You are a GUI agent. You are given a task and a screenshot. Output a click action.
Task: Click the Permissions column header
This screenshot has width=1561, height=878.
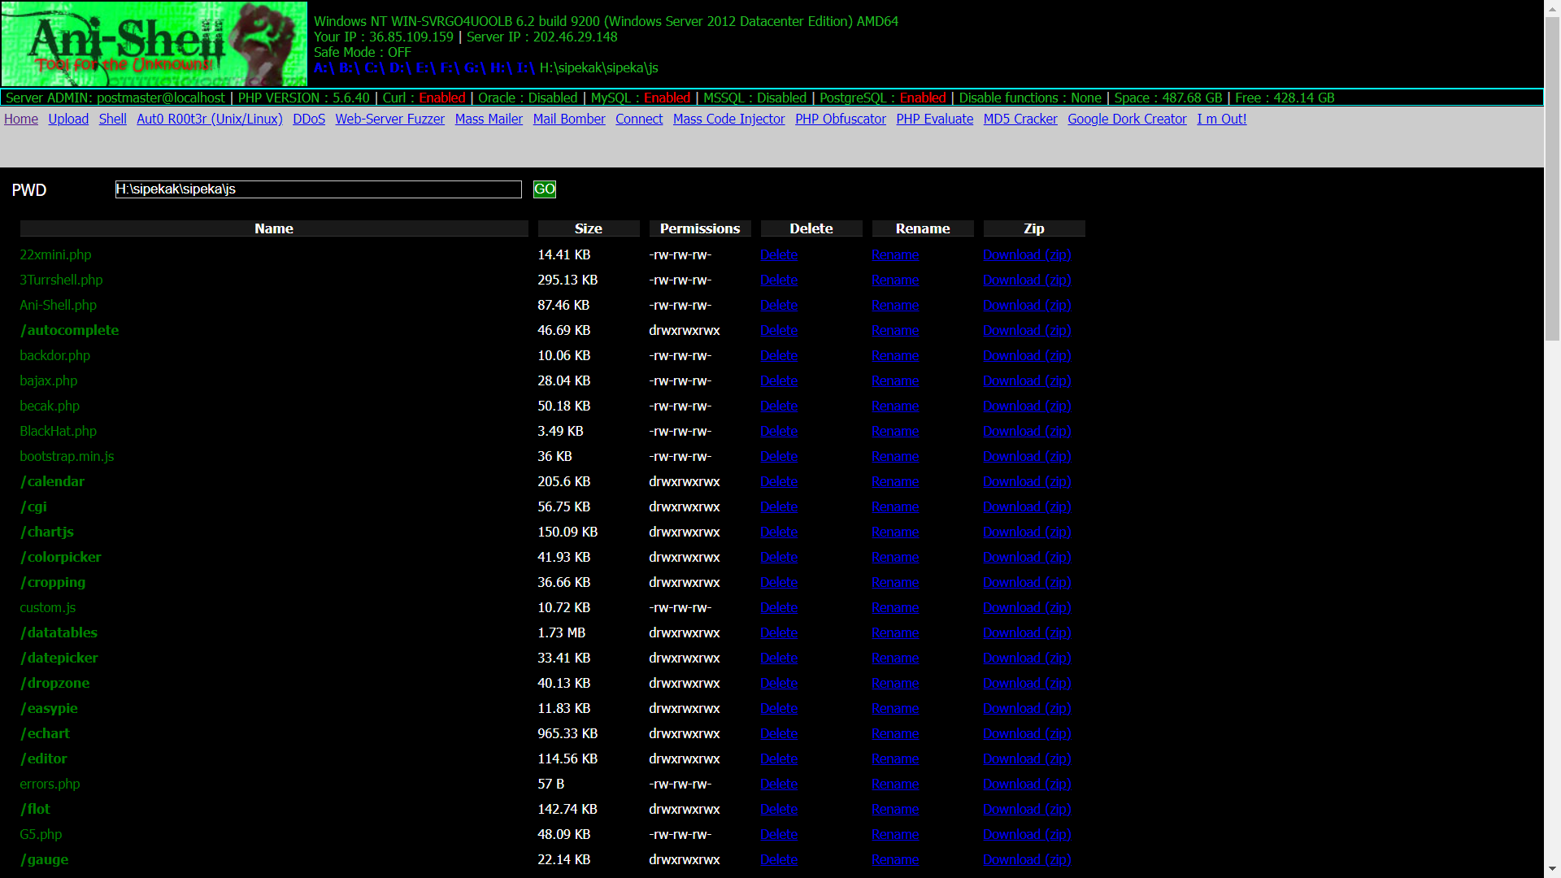pos(700,228)
